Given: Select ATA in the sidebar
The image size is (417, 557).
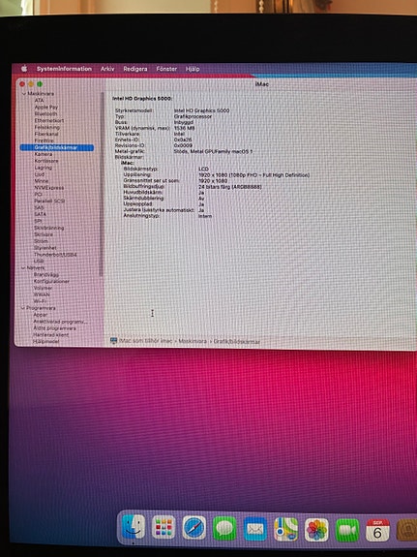Looking at the screenshot, I should 39,101.
